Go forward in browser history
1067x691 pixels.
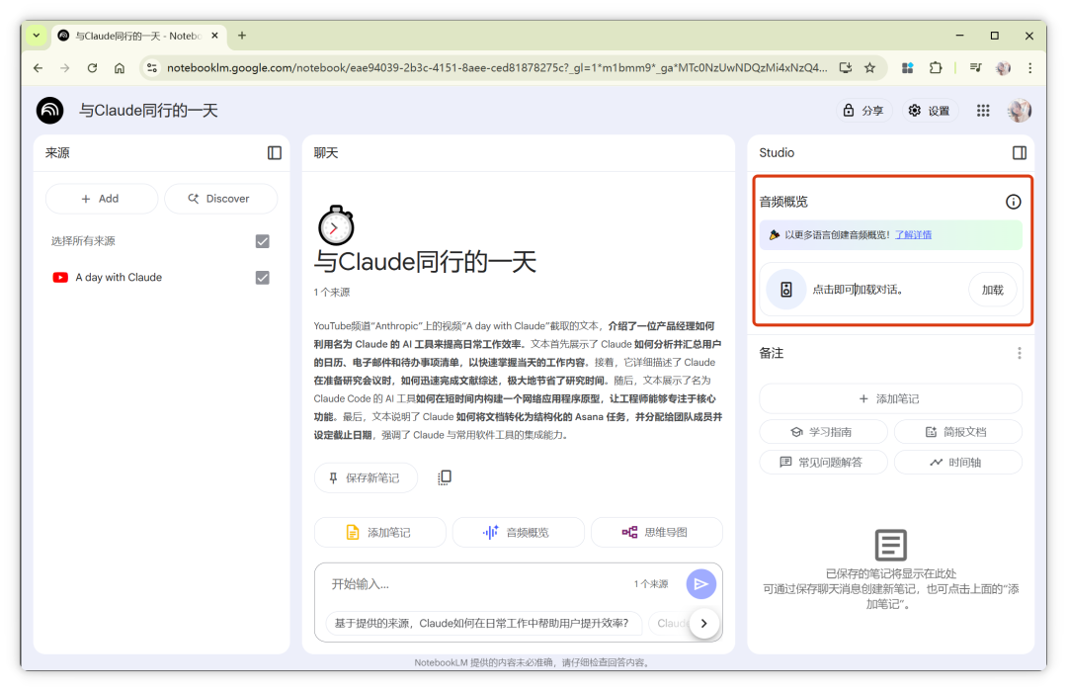click(x=64, y=67)
